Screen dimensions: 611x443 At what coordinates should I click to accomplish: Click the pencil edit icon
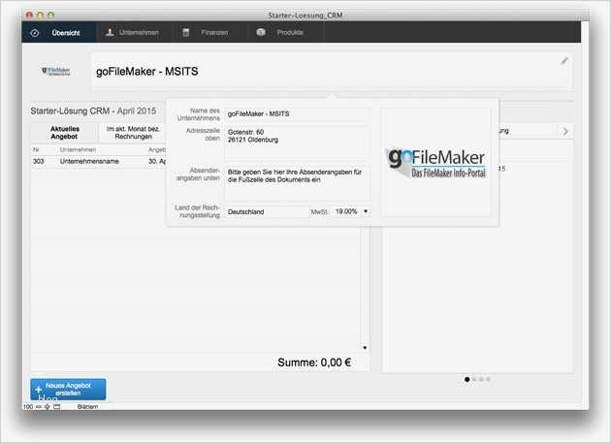coord(564,61)
